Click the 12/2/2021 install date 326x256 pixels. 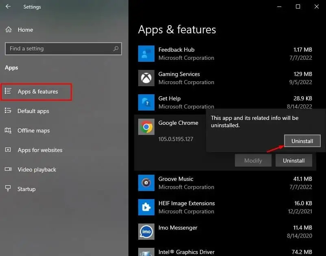point(300,212)
